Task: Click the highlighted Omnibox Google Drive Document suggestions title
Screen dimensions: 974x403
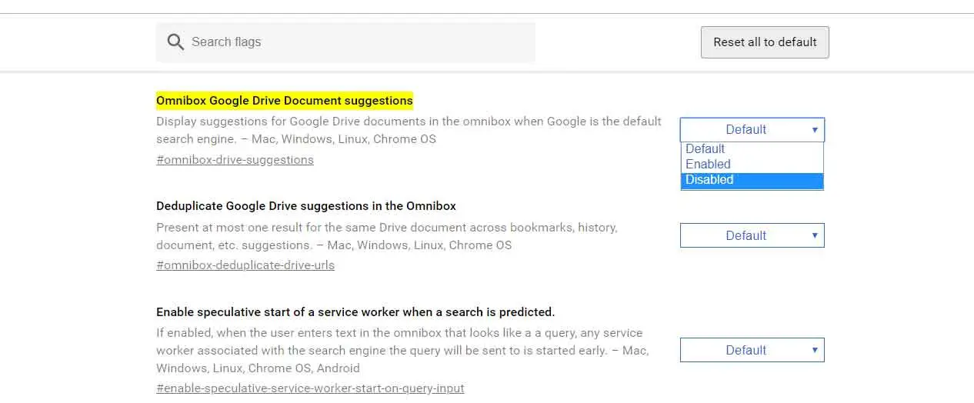Action: [x=285, y=101]
